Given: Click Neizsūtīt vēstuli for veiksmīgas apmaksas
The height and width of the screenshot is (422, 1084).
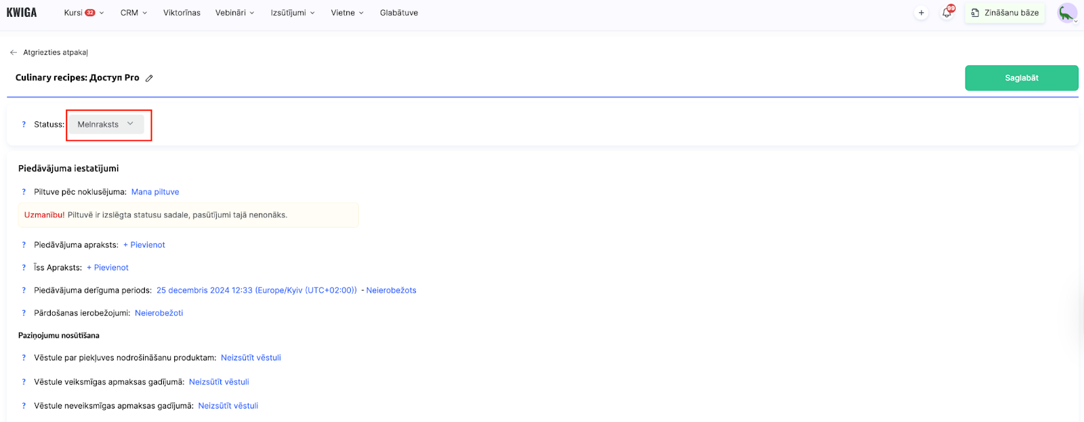Looking at the screenshot, I should click(219, 382).
